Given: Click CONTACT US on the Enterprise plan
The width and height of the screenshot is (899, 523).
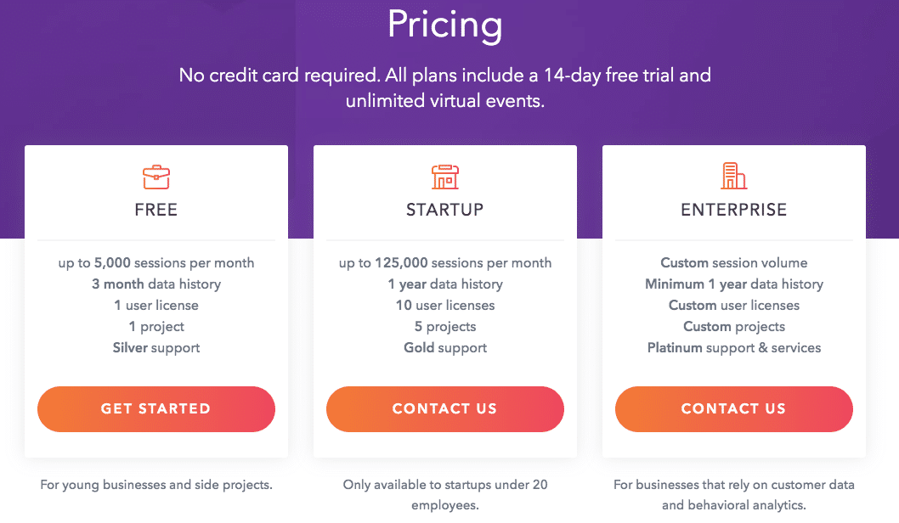Looking at the screenshot, I should [x=733, y=408].
